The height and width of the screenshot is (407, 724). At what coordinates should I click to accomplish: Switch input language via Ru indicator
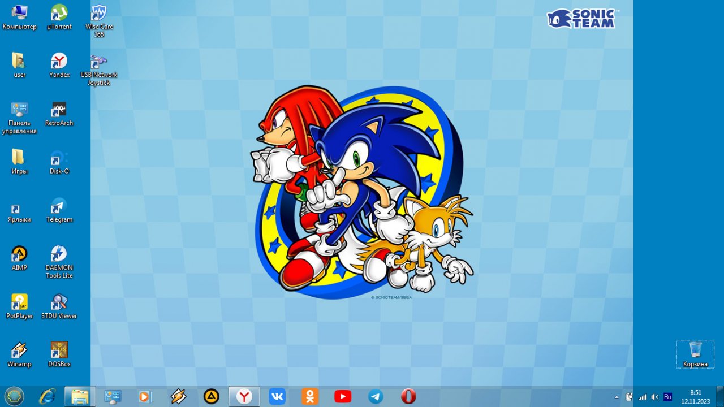pyautogui.click(x=667, y=397)
